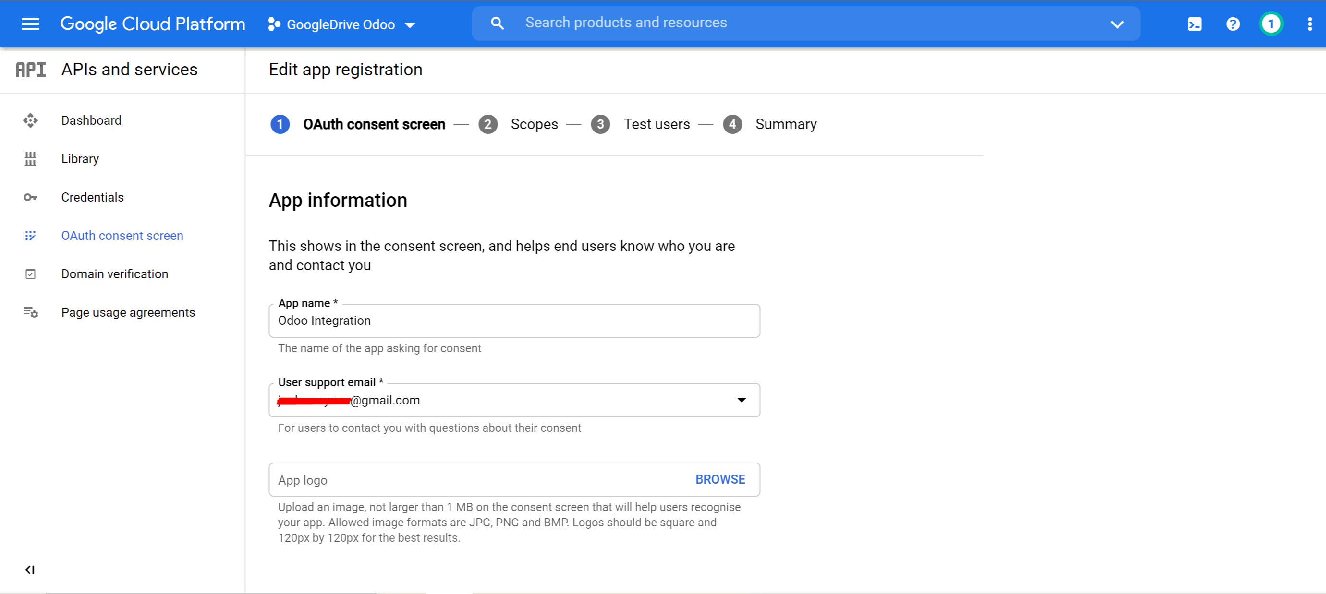Click the OAuth consent screen sidebar icon
The width and height of the screenshot is (1326, 594).
30,236
